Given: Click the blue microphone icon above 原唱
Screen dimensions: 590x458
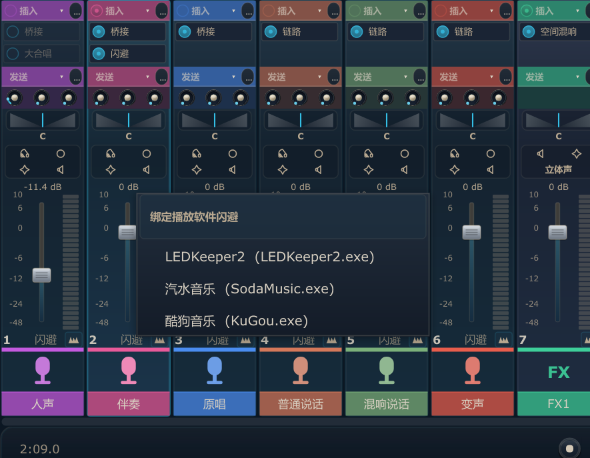Looking at the screenshot, I should coord(215,370).
